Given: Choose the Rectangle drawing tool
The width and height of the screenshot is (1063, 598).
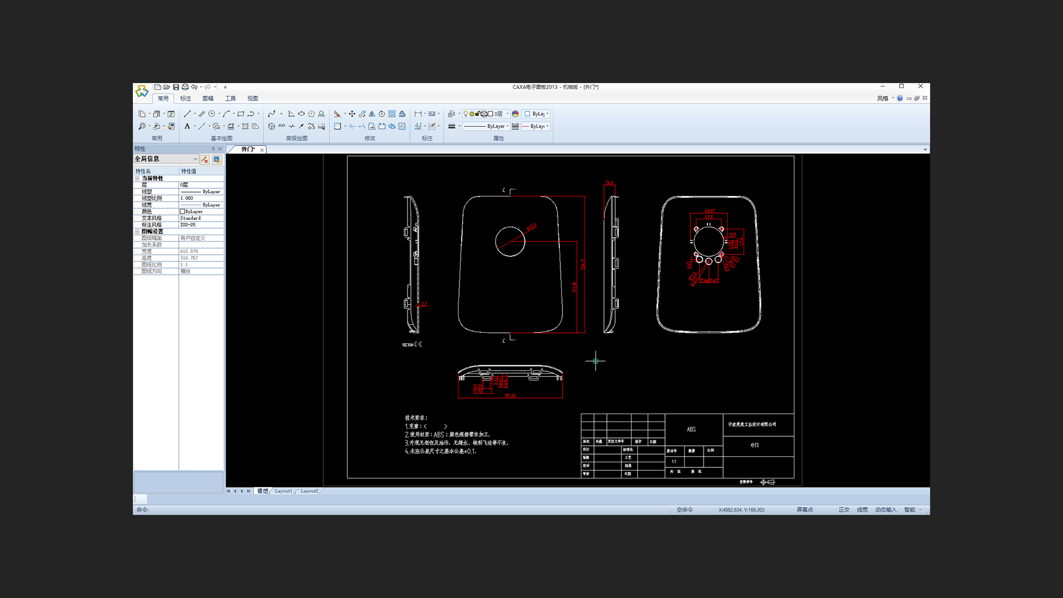Looking at the screenshot, I should pos(241,114).
